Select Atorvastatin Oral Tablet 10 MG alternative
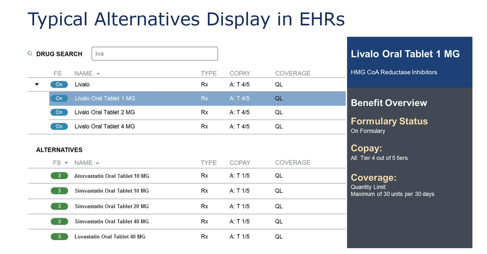 coord(112,176)
